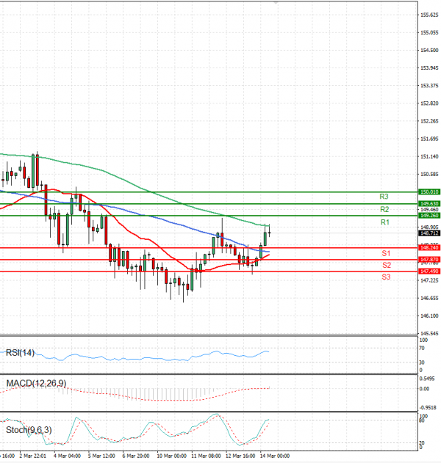Click the R3 resistance label

tap(384, 197)
